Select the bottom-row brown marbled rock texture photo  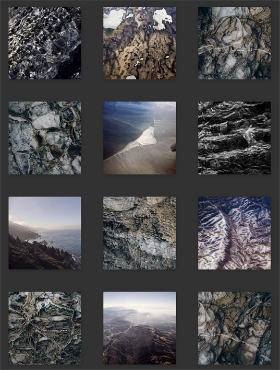[x=234, y=328]
